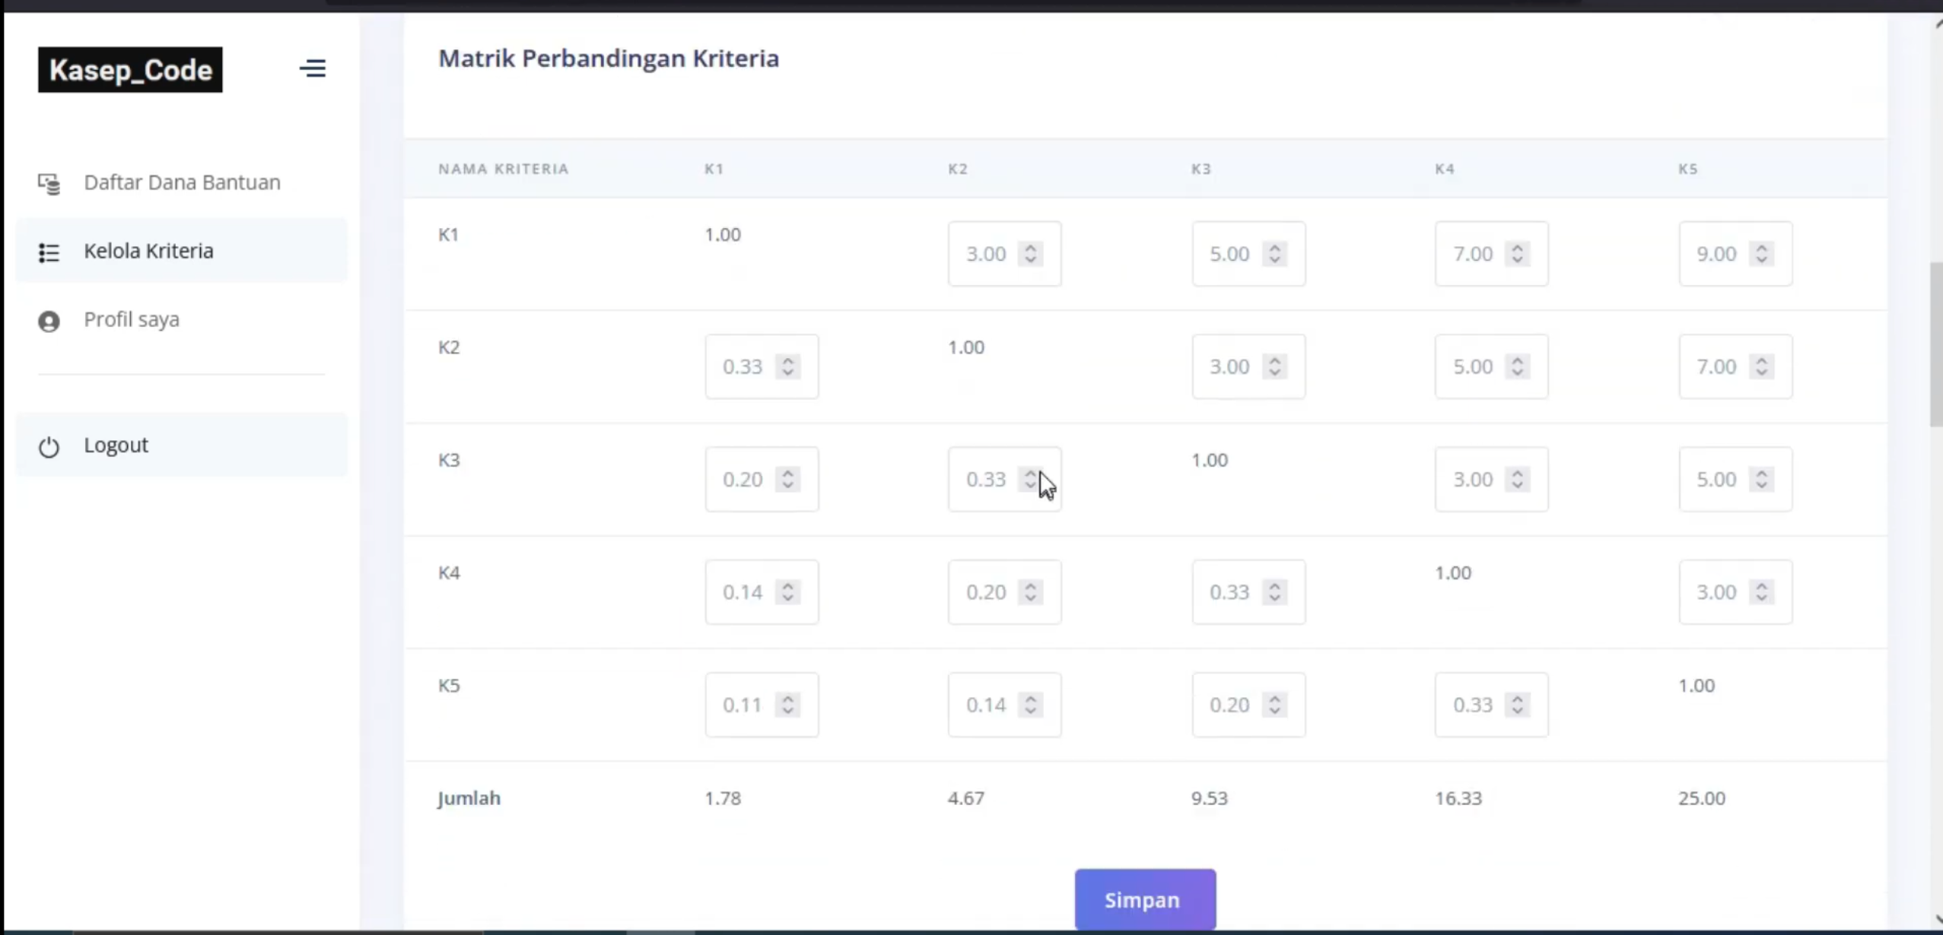
Task: Adjust K1 row K2 value stepper arrows
Action: [1030, 253]
